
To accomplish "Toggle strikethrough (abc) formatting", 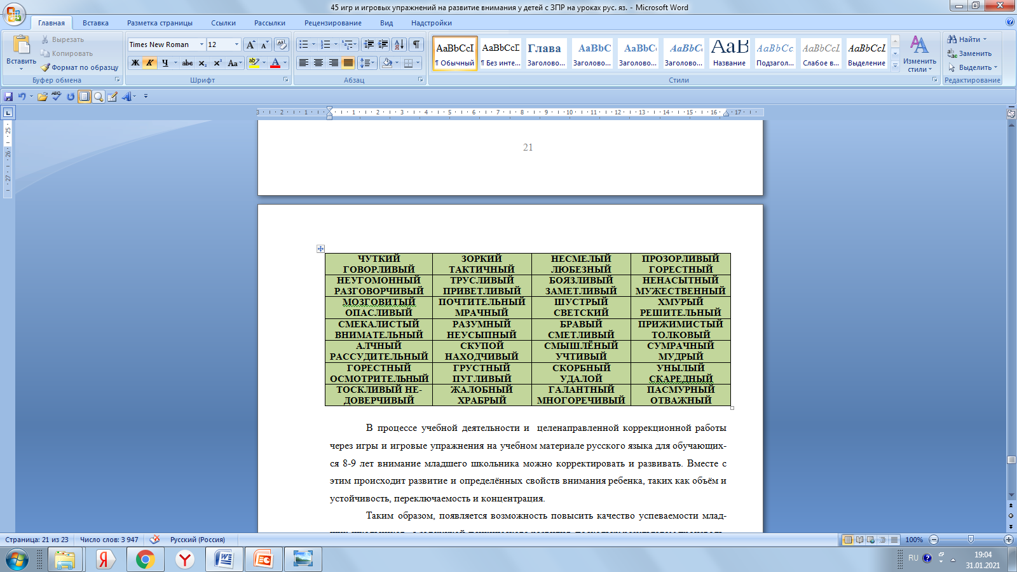I will click(x=188, y=63).
